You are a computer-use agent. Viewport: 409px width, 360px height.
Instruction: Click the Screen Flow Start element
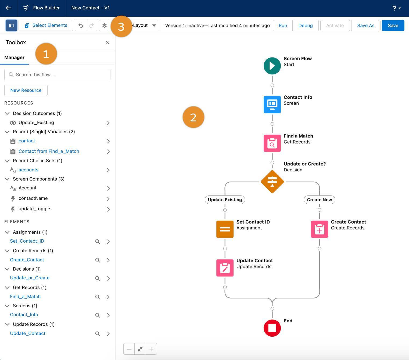[x=272, y=66]
